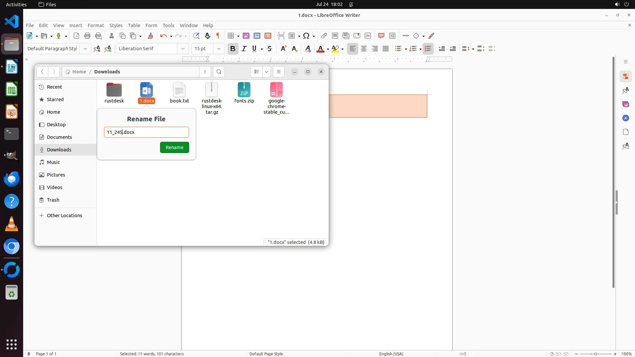Expand the font name dropdown

pyautogui.click(x=183, y=49)
